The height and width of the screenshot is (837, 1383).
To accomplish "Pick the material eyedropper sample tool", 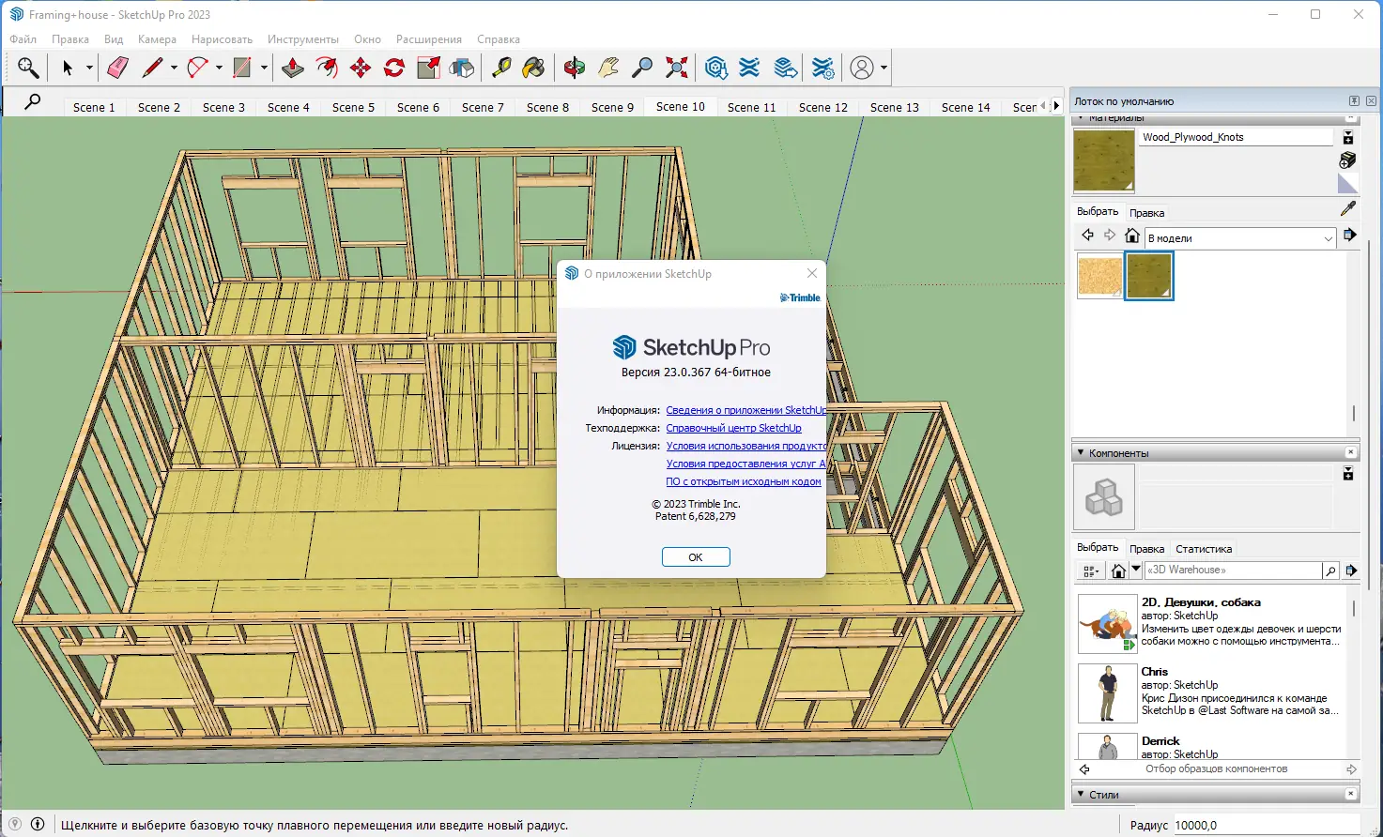I will tap(1348, 208).
